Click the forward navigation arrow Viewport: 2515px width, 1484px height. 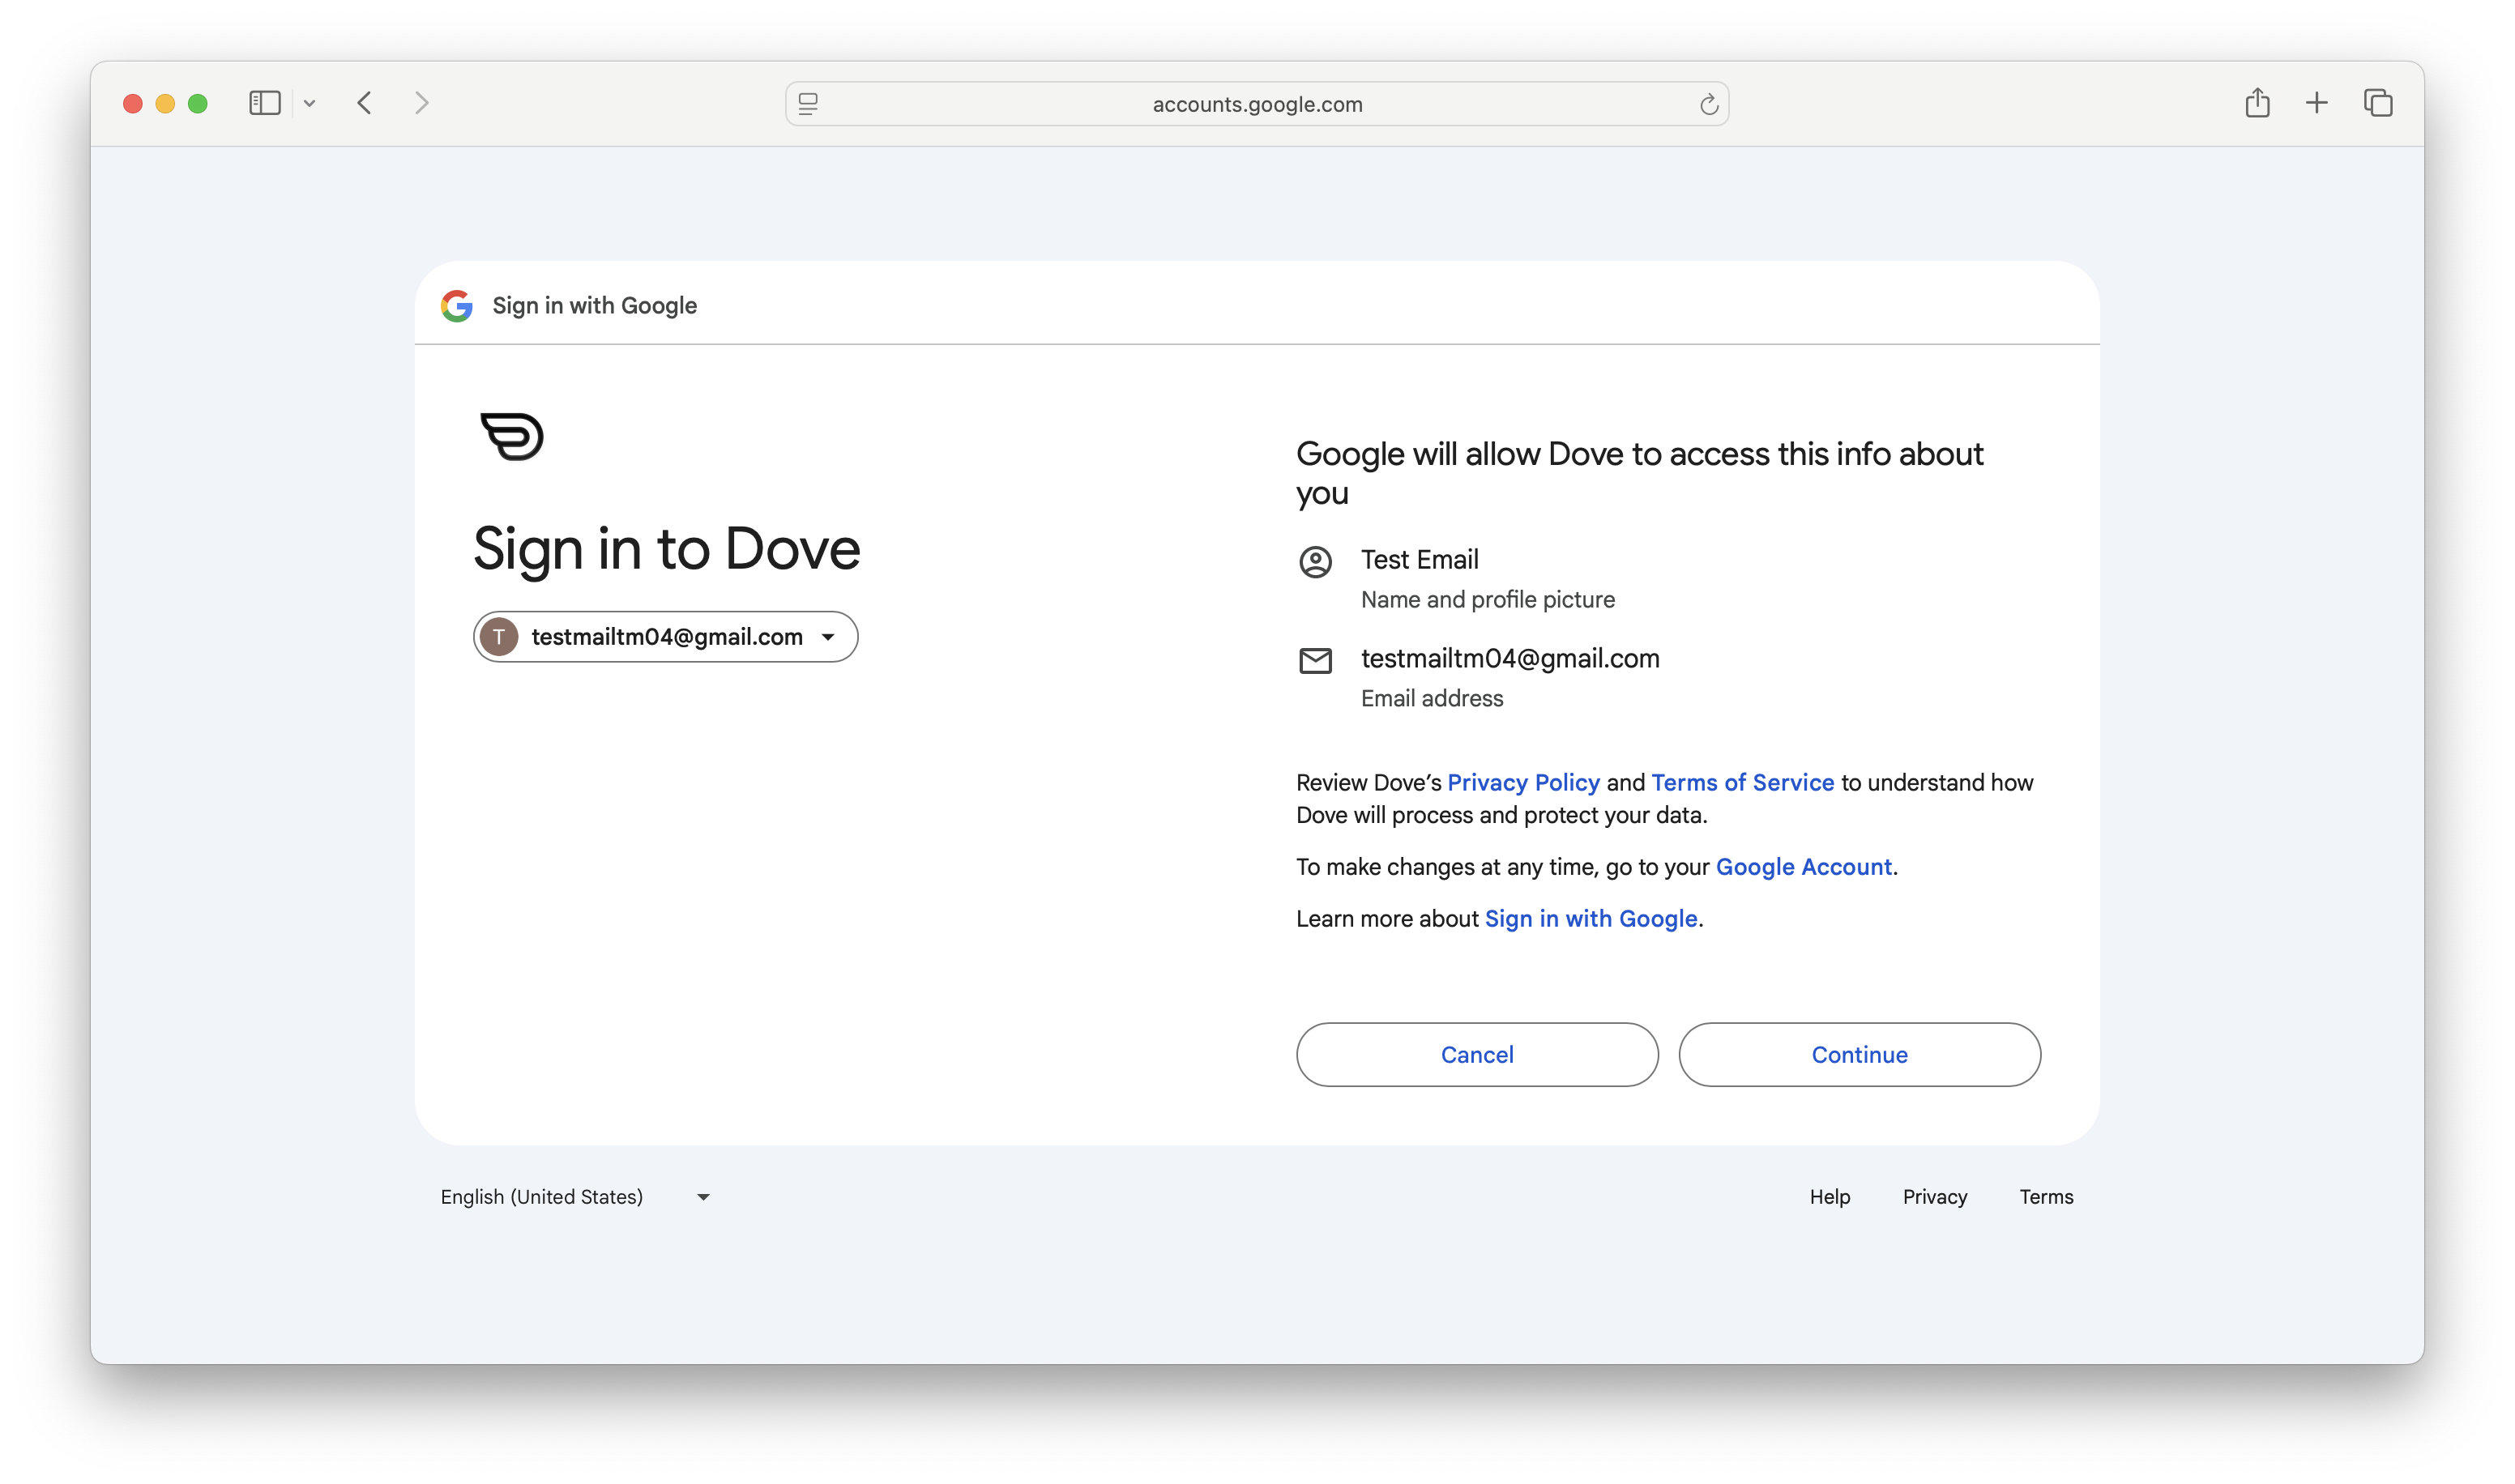click(421, 103)
